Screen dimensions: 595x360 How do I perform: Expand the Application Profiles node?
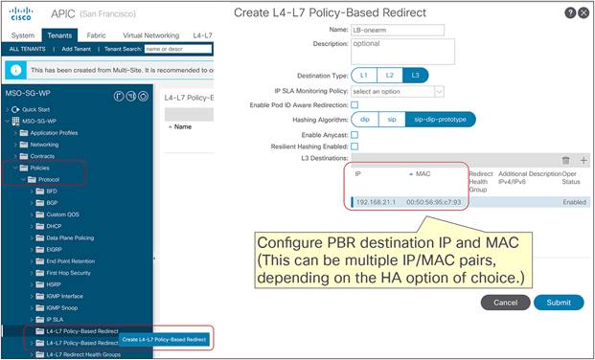(x=15, y=133)
